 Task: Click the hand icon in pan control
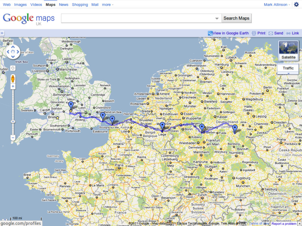tap(13, 52)
